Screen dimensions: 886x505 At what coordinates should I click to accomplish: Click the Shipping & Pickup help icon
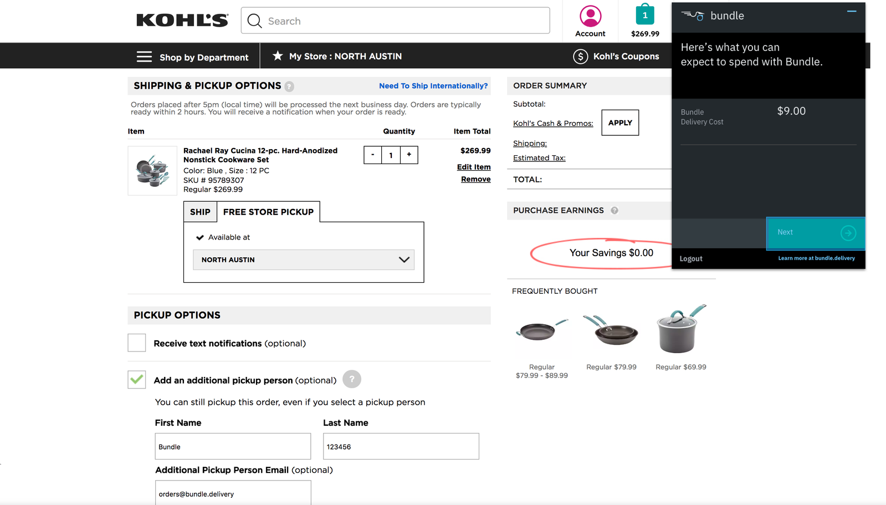pyautogui.click(x=289, y=86)
